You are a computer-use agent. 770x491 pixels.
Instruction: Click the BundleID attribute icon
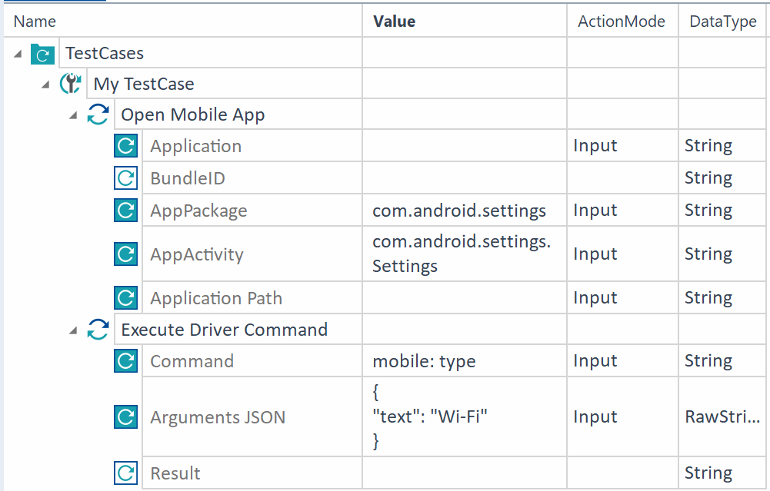[125, 178]
